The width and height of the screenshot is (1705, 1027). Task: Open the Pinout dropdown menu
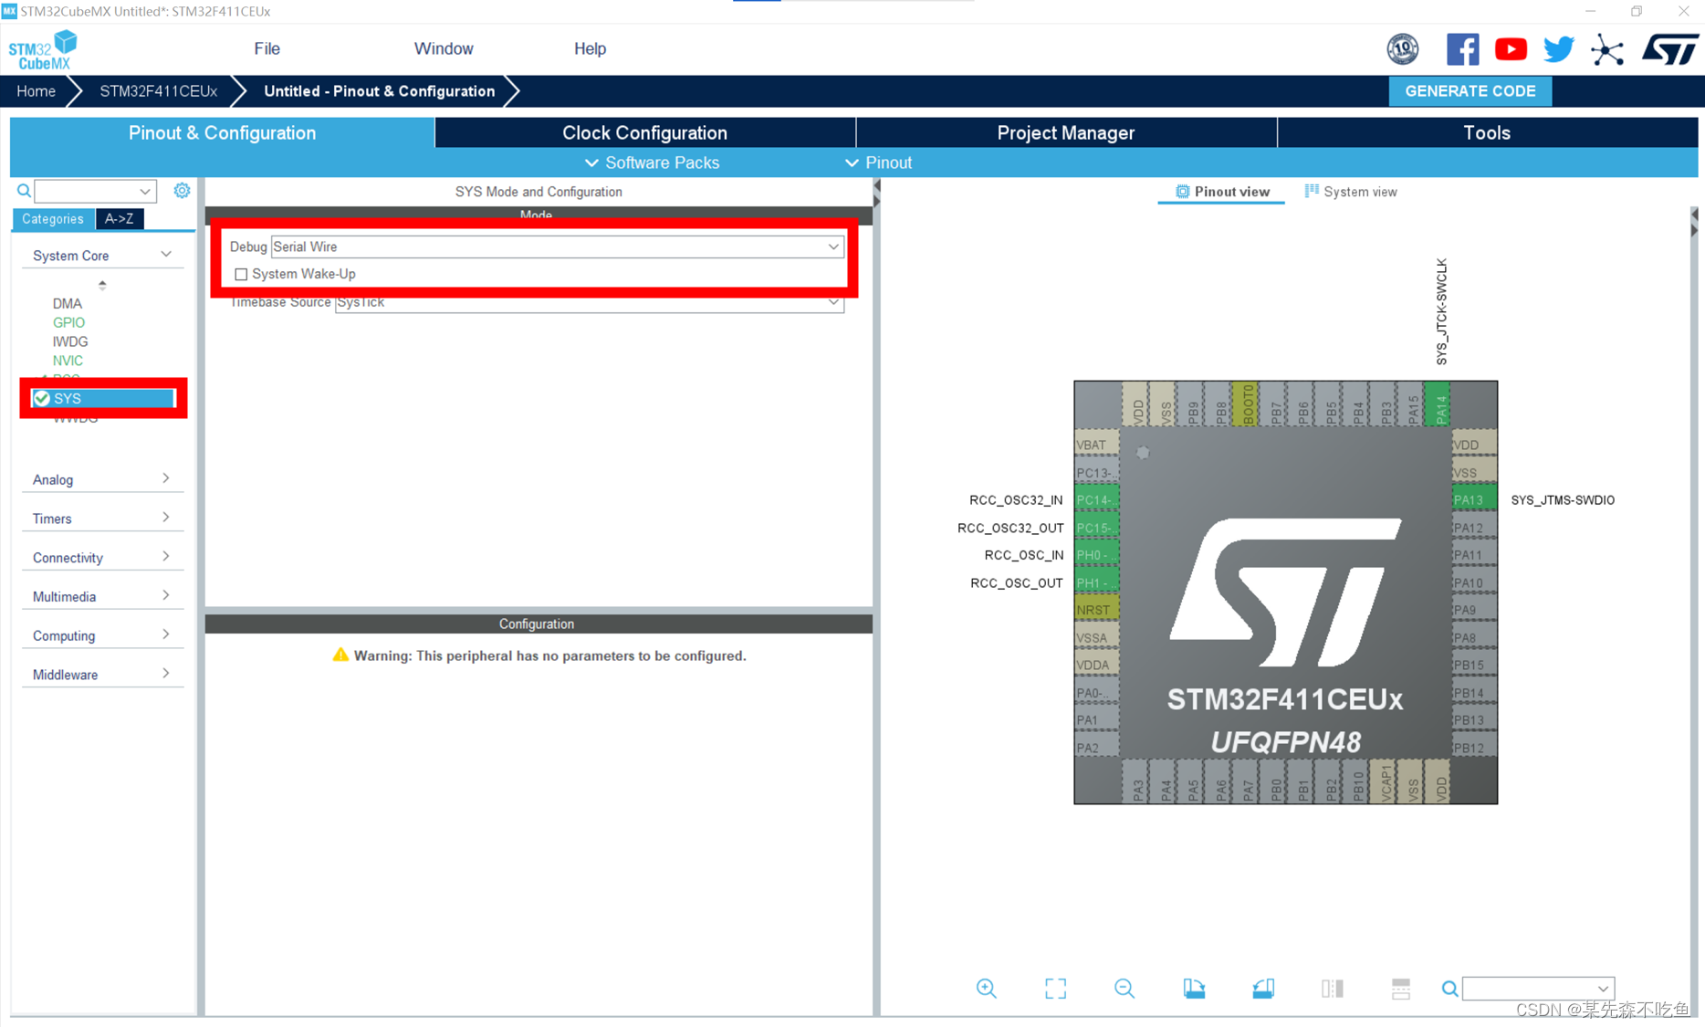coord(878,162)
